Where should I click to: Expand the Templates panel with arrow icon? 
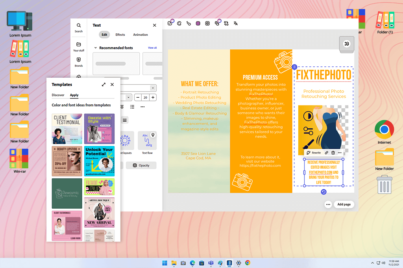104,84
